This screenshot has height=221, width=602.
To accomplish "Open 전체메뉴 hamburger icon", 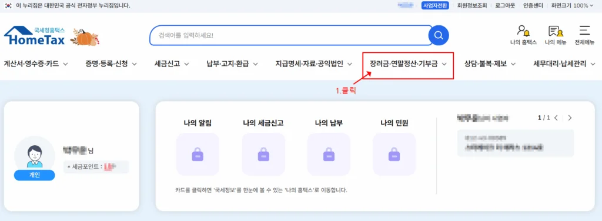I will 584,35.
